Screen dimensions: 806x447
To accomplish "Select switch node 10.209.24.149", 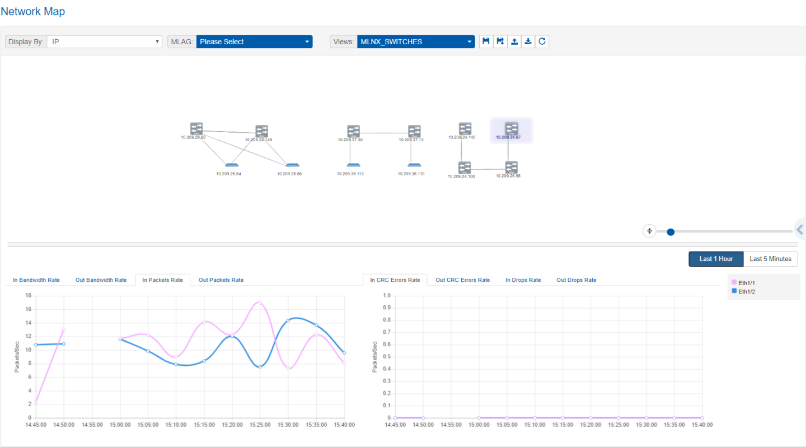I will point(261,132).
